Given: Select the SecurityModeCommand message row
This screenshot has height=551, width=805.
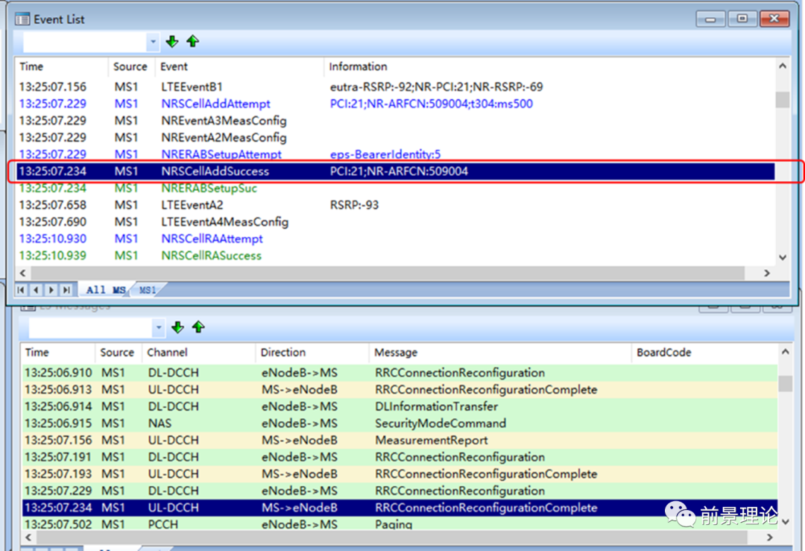Looking at the screenshot, I should pyautogui.click(x=400, y=424).
